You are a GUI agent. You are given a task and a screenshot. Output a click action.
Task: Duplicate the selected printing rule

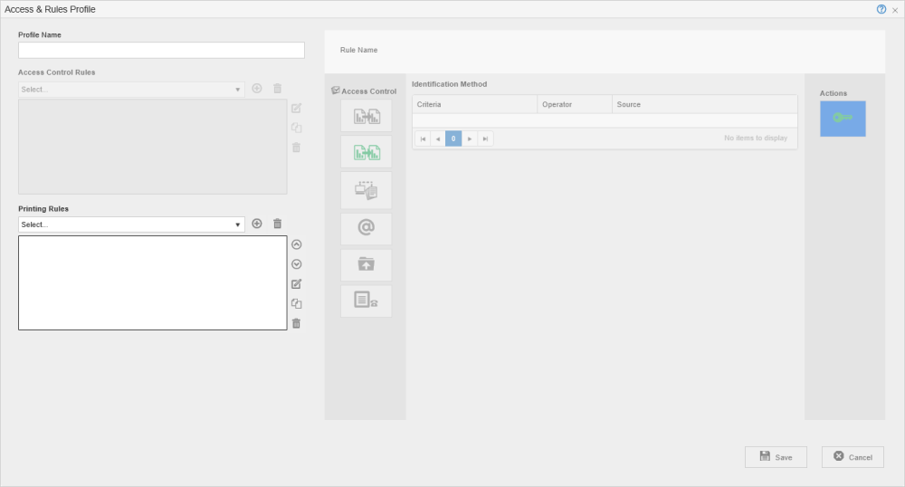[x=296, y=303]
